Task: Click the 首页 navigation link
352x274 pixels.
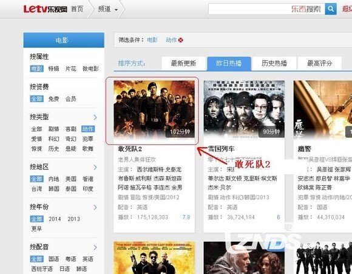Action: coord(77,9)
